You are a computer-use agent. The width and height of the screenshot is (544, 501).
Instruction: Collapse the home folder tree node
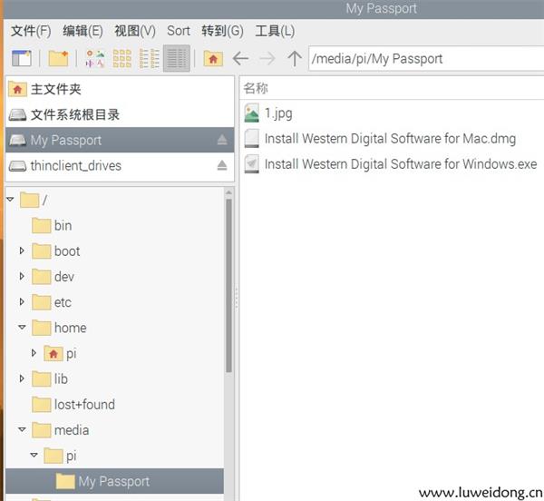coord(23,328)
